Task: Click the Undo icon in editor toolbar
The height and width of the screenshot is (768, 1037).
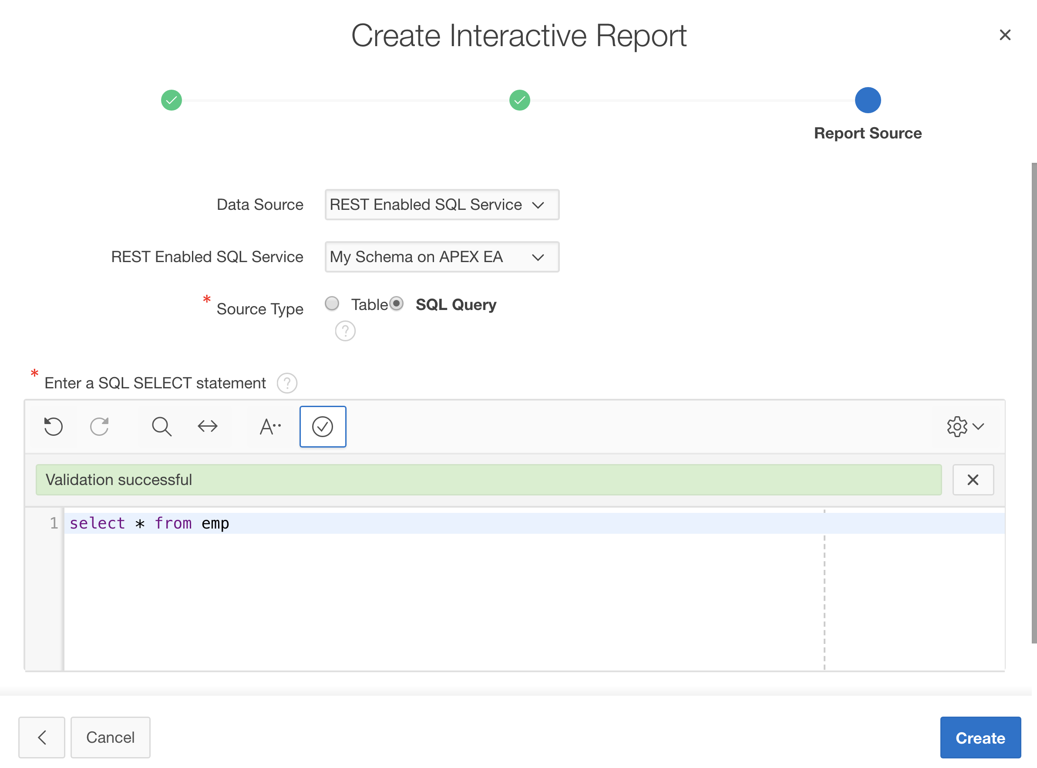Action: coord(54,426)
